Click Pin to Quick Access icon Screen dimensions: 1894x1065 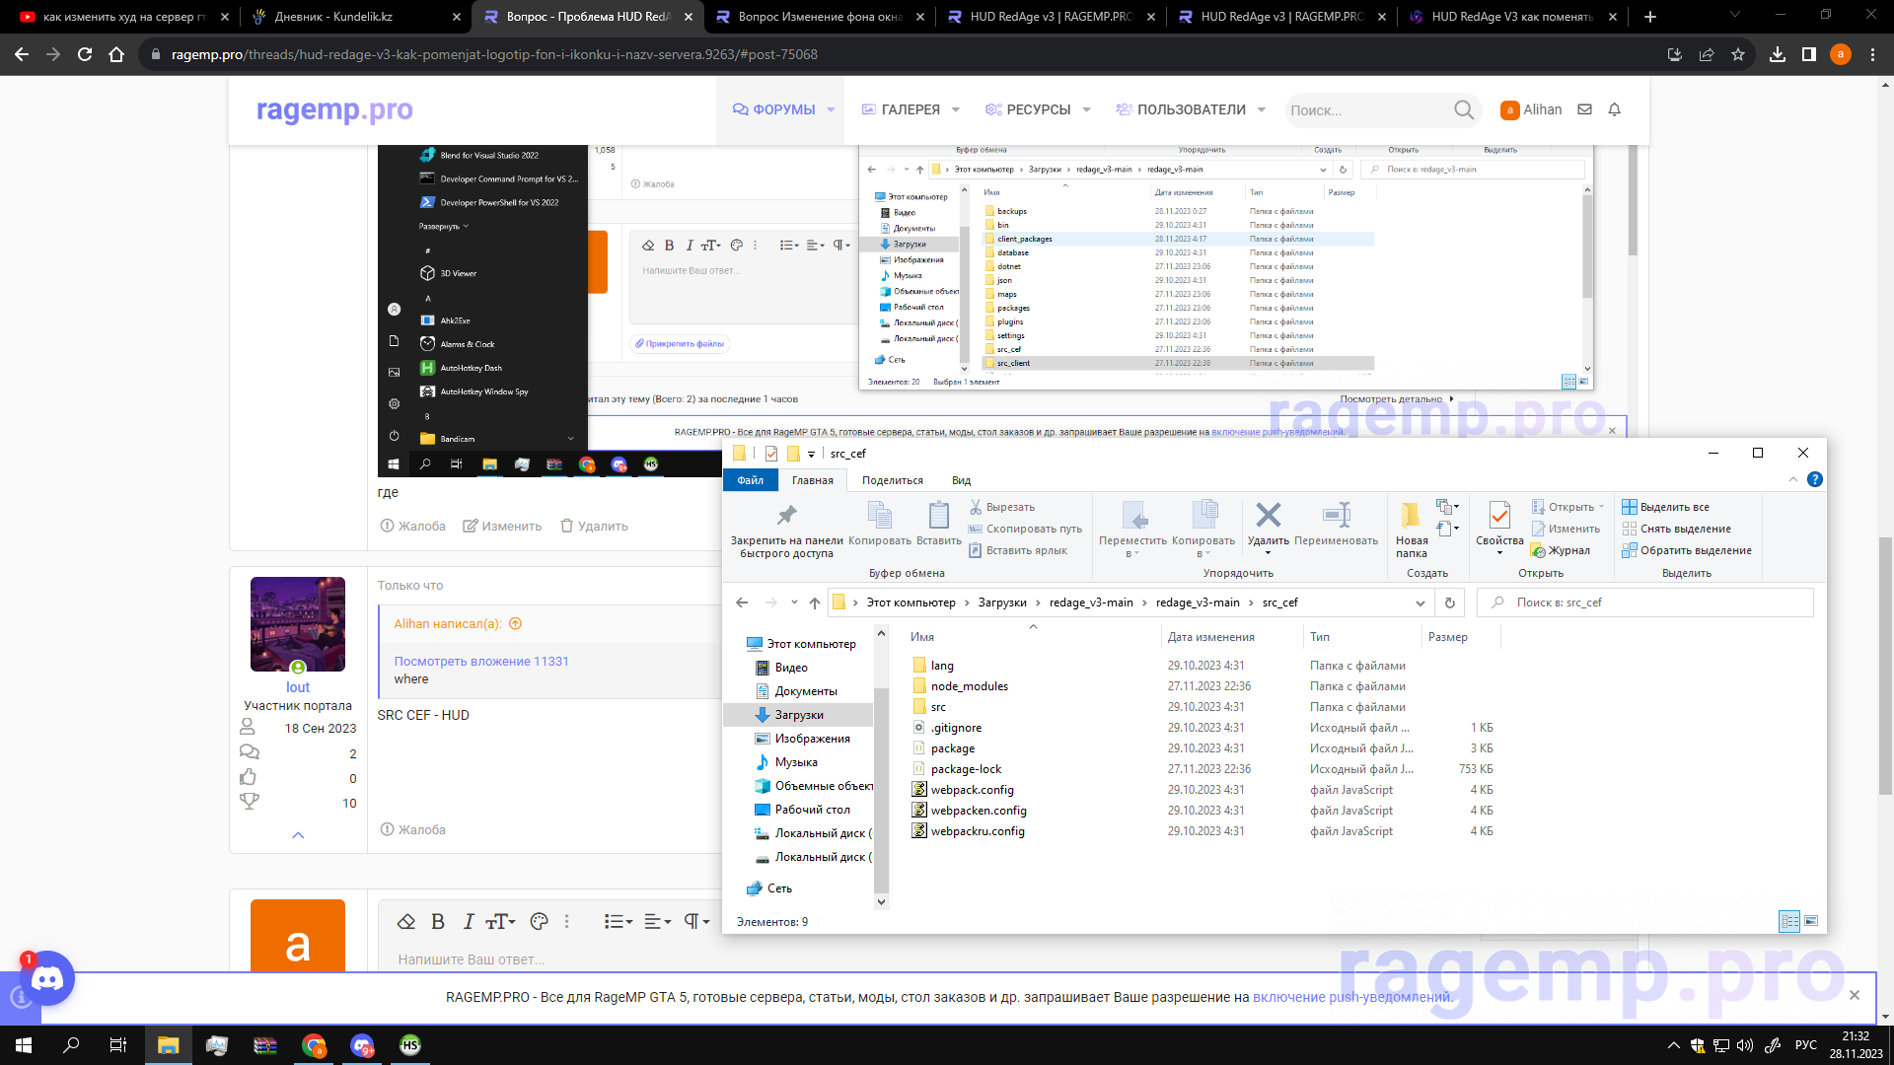click(786, 516)
